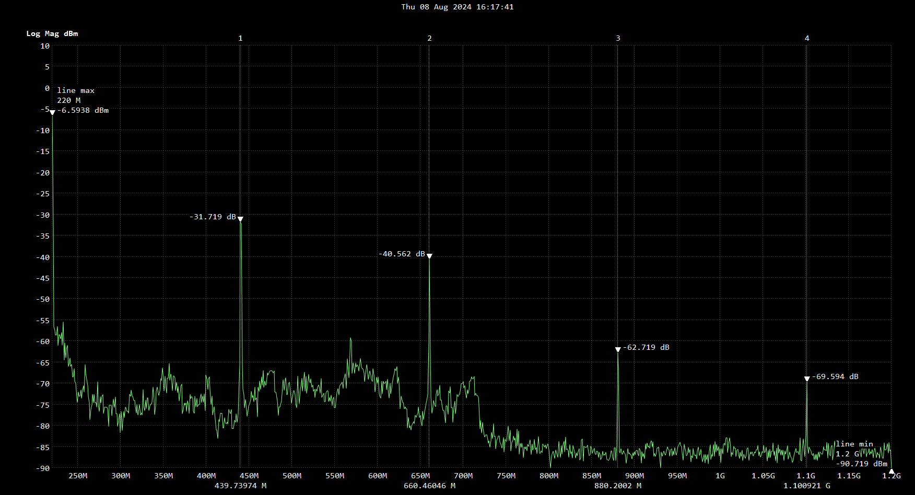Click the 1.100921 G frequency readout
915x495 pixels.
[x=806, y=486]
